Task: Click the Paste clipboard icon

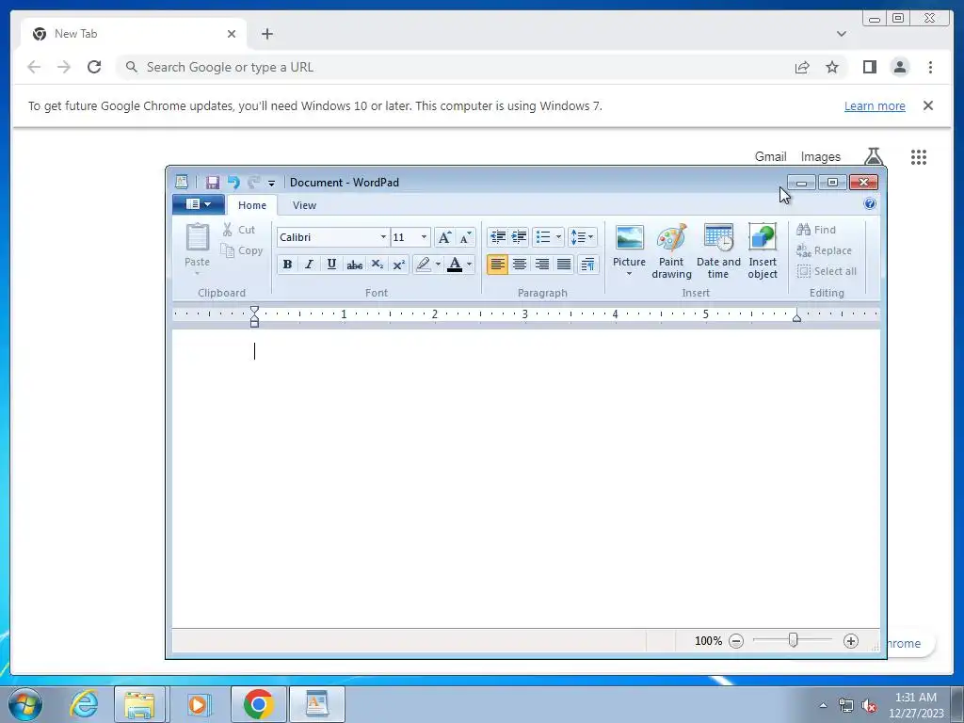Action: (x=198, y=238)
